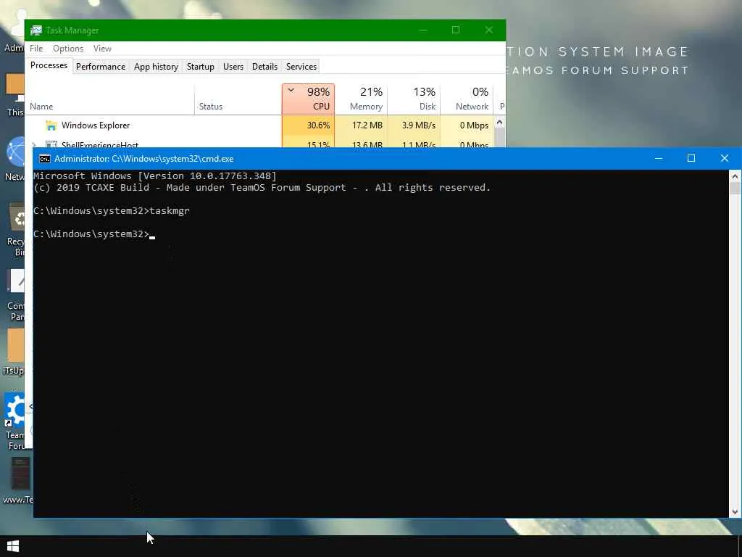The image size is (742, 557).
Task: Maximize the cmd.exe window
Action: coord(691,158)
